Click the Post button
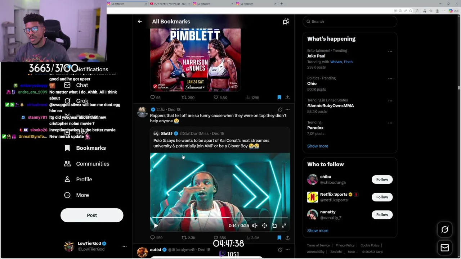The width and height of the screenshot is (461, 259). (92, 215)
